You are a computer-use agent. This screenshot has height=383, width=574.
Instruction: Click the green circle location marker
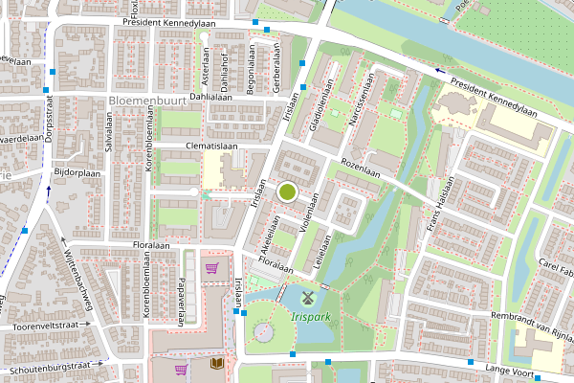pyautogui.click(x=287, y=191)
